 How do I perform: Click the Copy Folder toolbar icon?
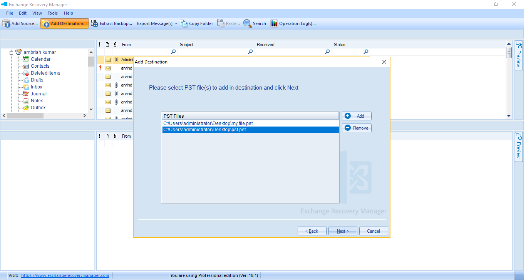point(184,23)
